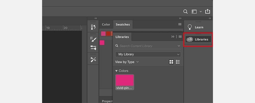Viewport: 255px width, 103px height.
Task: Open the History panel icon
Action: pos(93,27)
